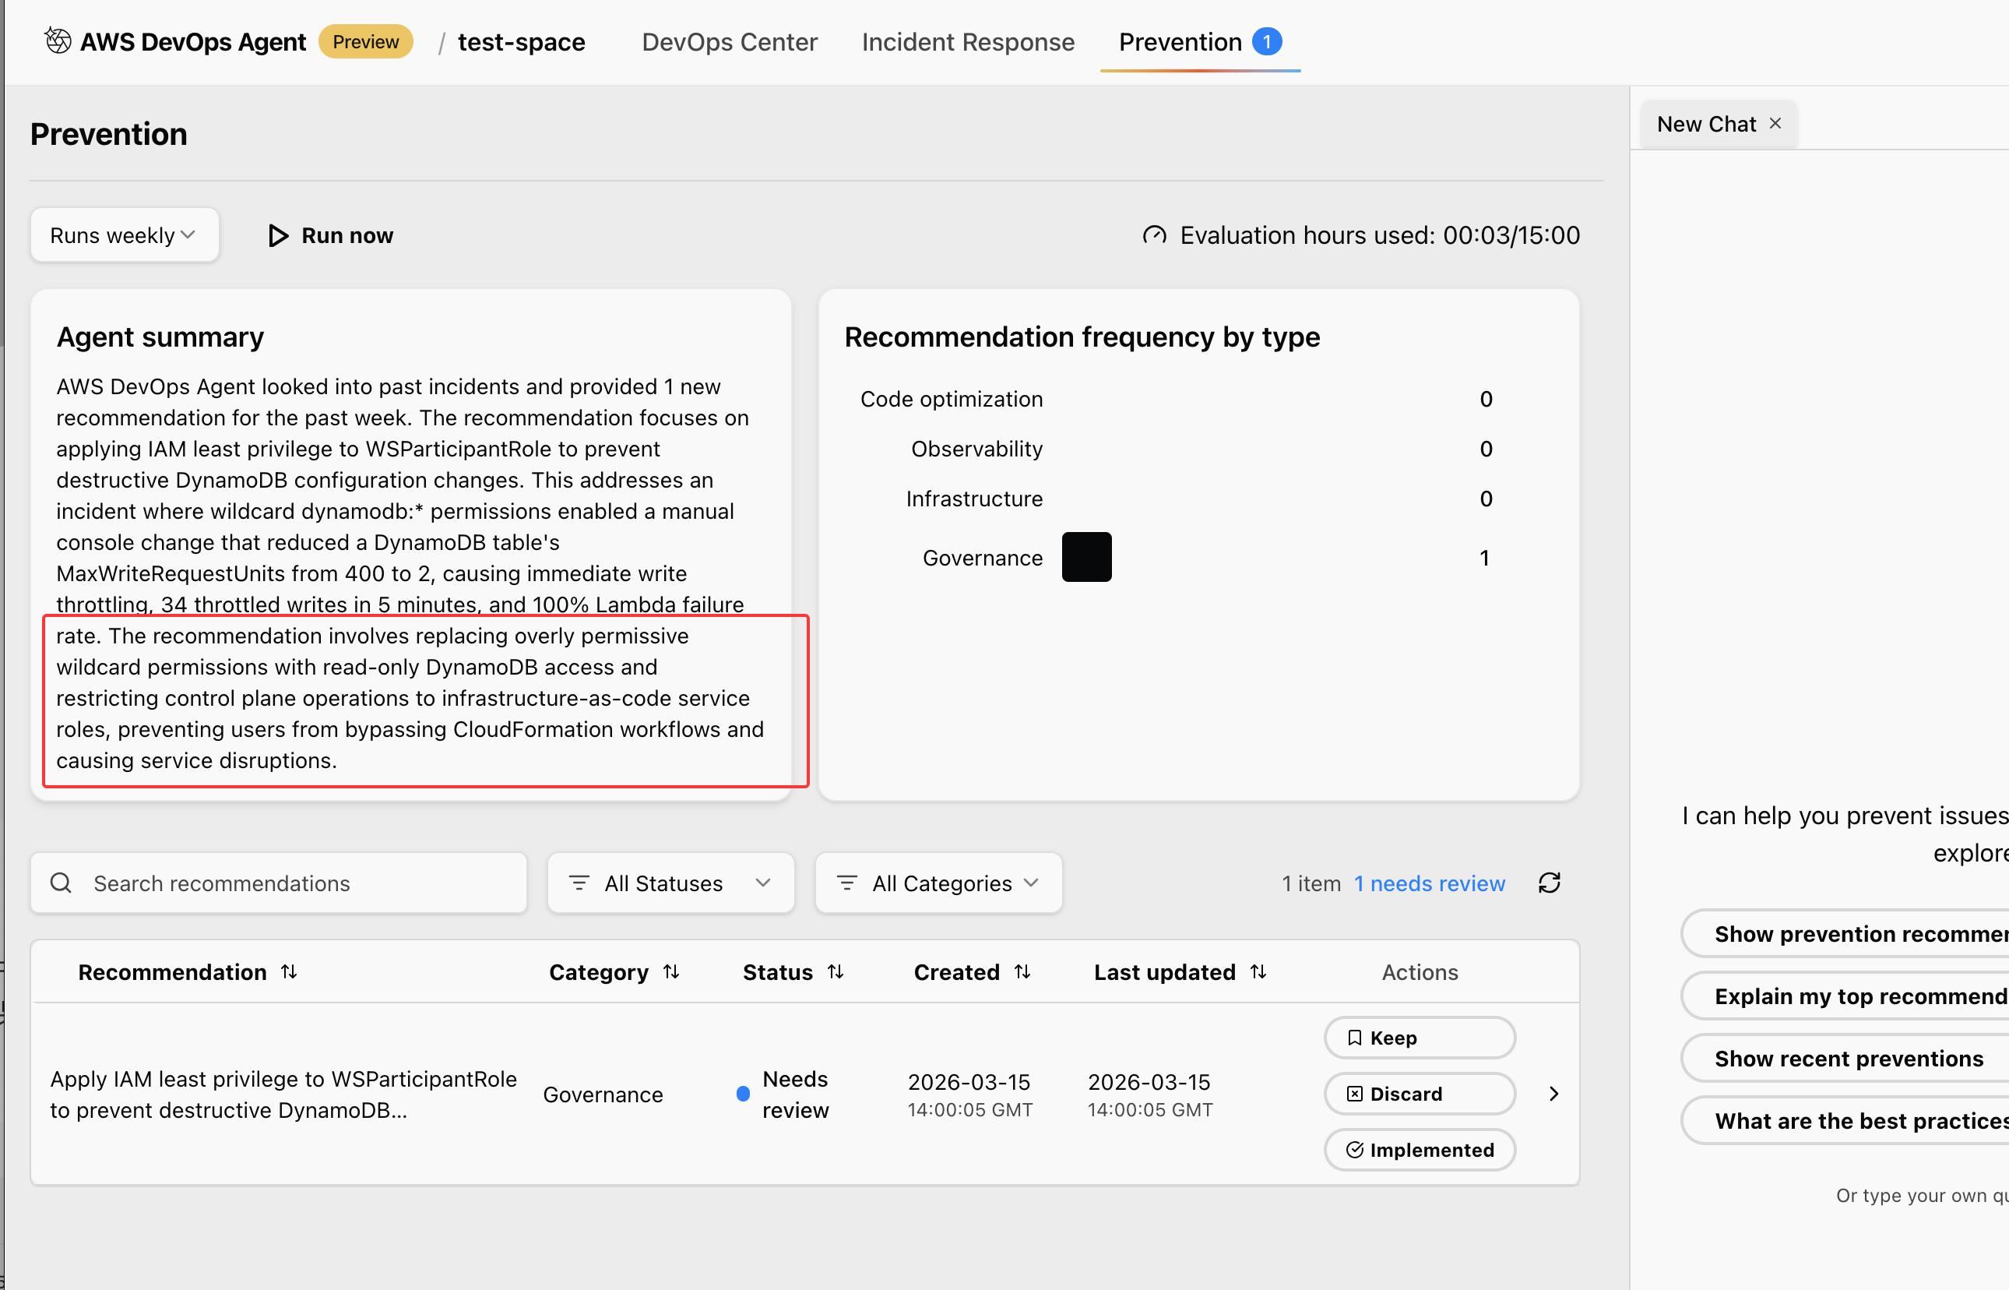
Task: Click the Run now play icon
Action: (278, 235)
